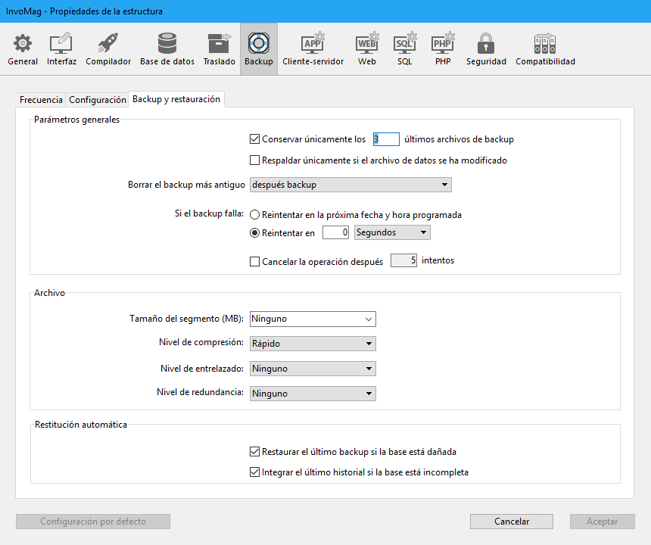Switch to the Frecuencia tab
This screenshot has height=545, width=651.
(42, 100)
